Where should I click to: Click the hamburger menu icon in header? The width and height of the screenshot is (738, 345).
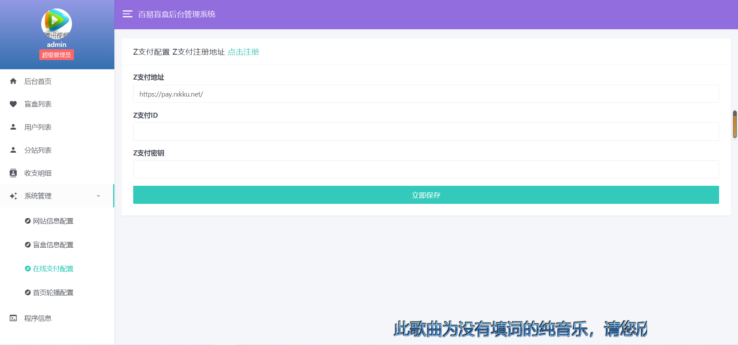click(127, 14)
